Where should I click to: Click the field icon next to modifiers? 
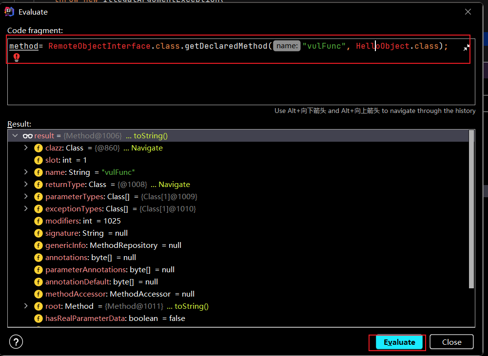(x=39, y=221)
